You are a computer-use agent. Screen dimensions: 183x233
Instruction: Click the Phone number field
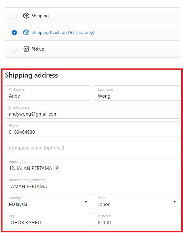[93, 129]
